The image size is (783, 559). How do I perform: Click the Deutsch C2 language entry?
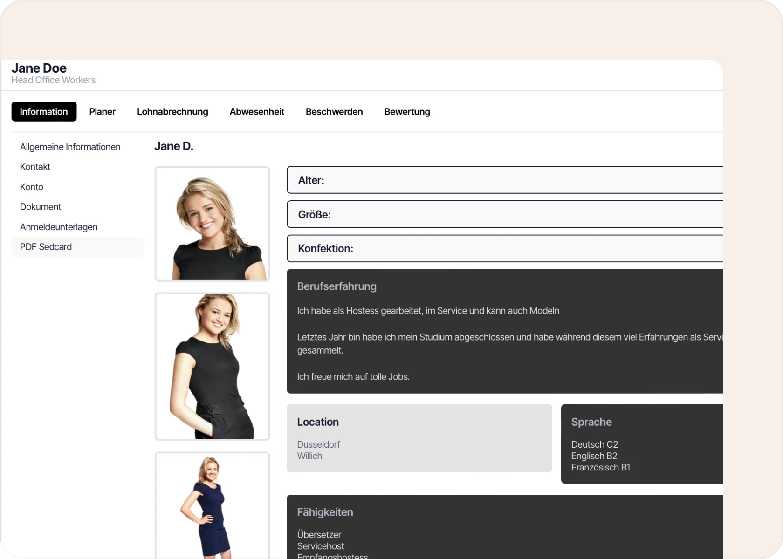click(x=595, y=444)
